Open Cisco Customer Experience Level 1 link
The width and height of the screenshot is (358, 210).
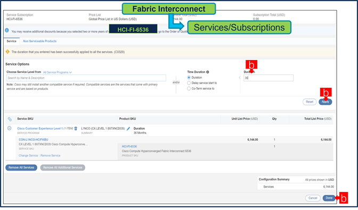click(40, 129)
